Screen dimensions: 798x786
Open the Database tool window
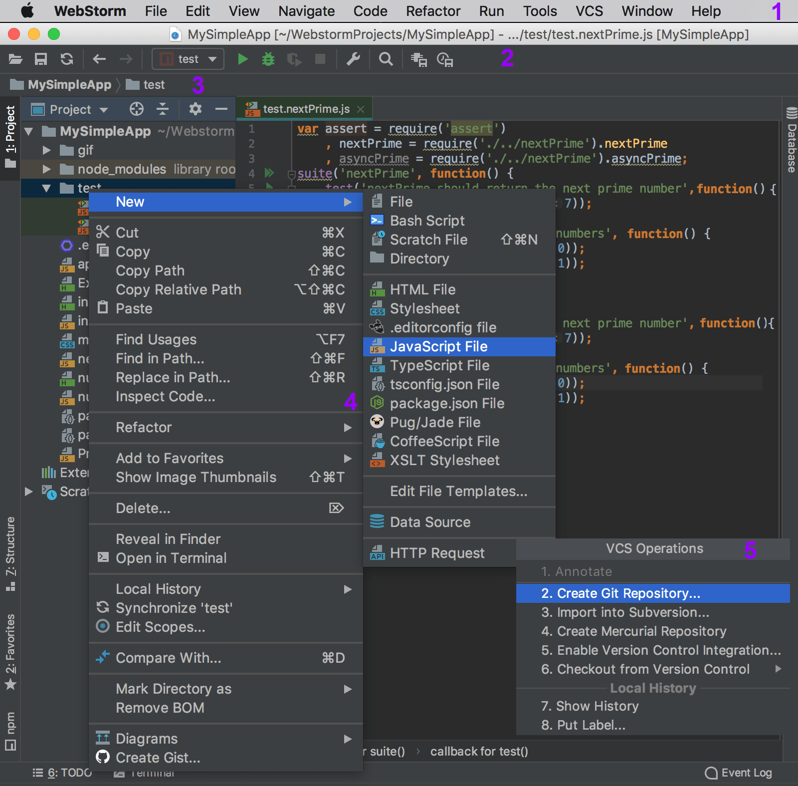792,140
